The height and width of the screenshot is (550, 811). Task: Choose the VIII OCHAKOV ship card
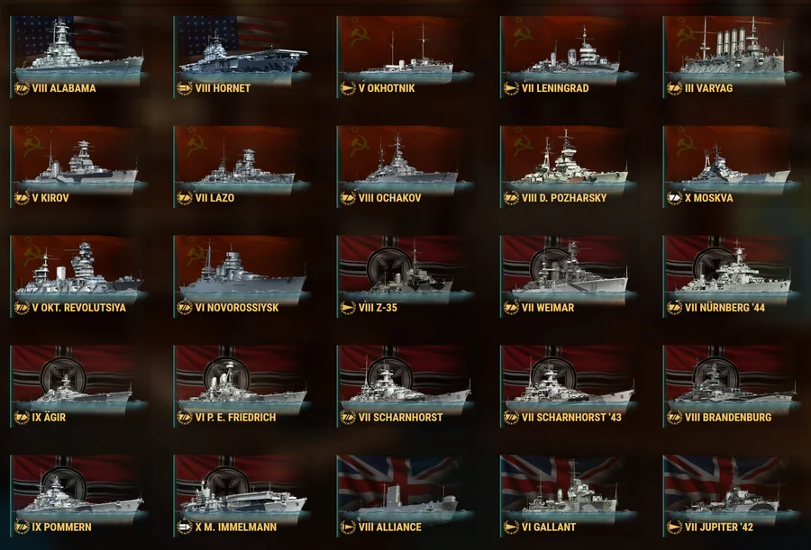coord(405,167)
